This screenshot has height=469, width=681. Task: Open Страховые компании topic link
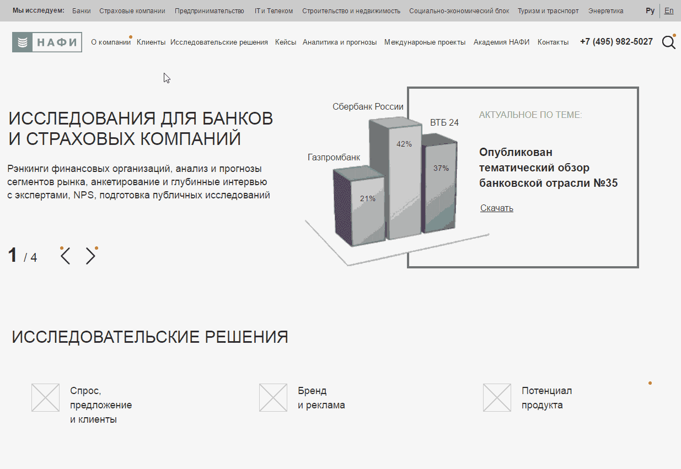coord(132,11)
